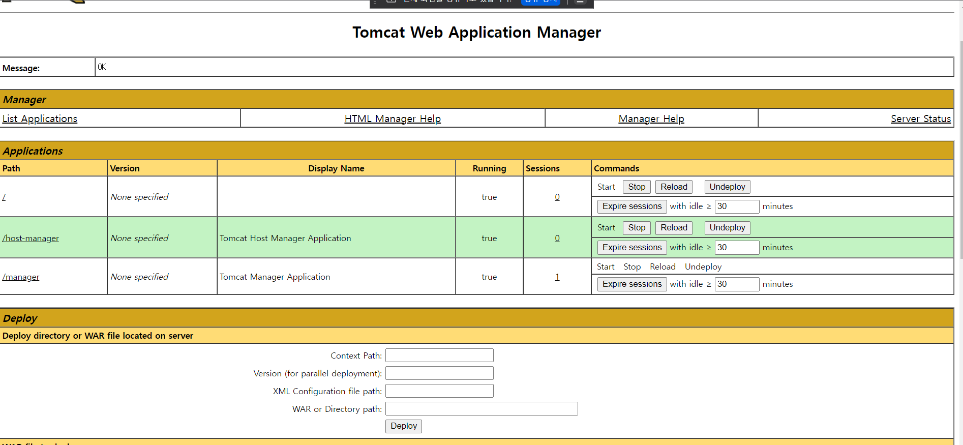
Task: Click the WAR or Directory path field
Action: [482, 408]
